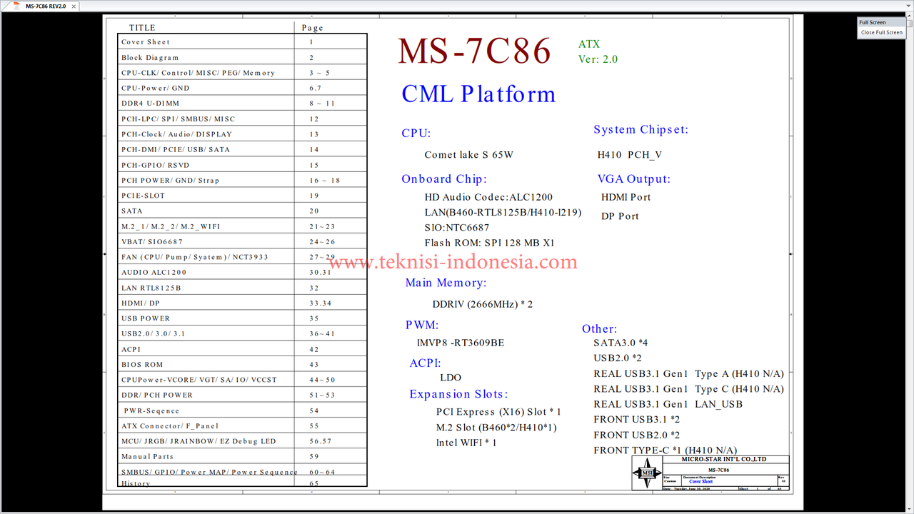The image size is (914, 514).
Task: Click DDRIV (2666MHz) * 2 text
Action: [x=483, y=304]
